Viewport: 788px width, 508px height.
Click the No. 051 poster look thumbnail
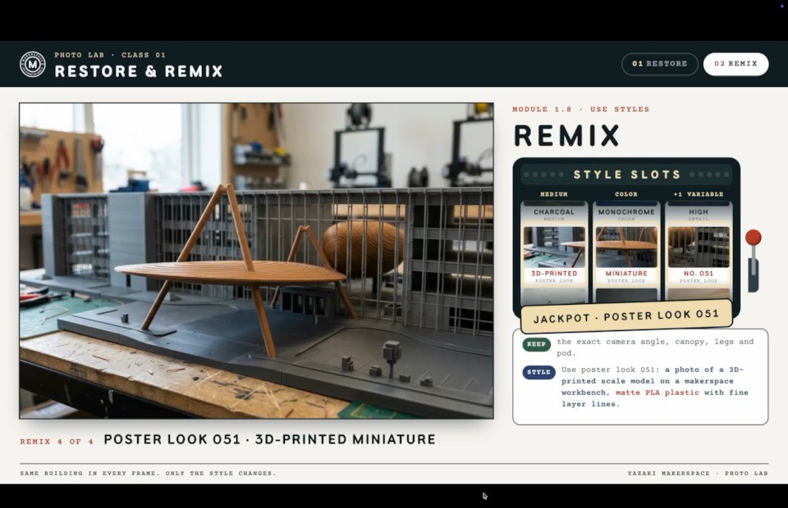pos(699,256)
